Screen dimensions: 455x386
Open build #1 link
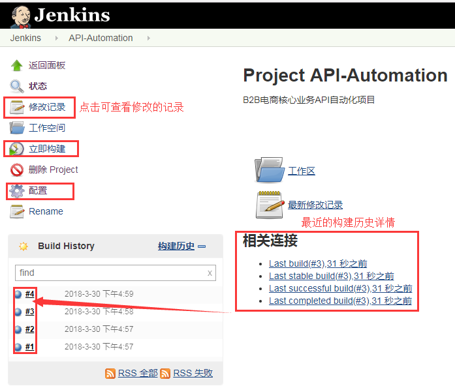[29, 347]
